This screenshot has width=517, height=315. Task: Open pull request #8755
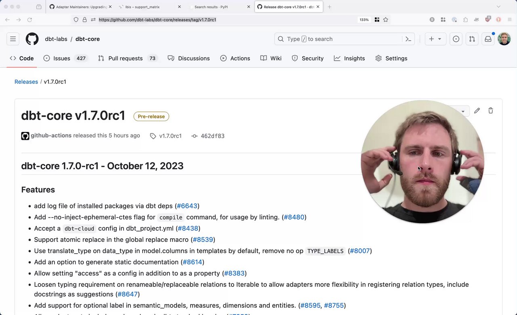click(334, 306)
